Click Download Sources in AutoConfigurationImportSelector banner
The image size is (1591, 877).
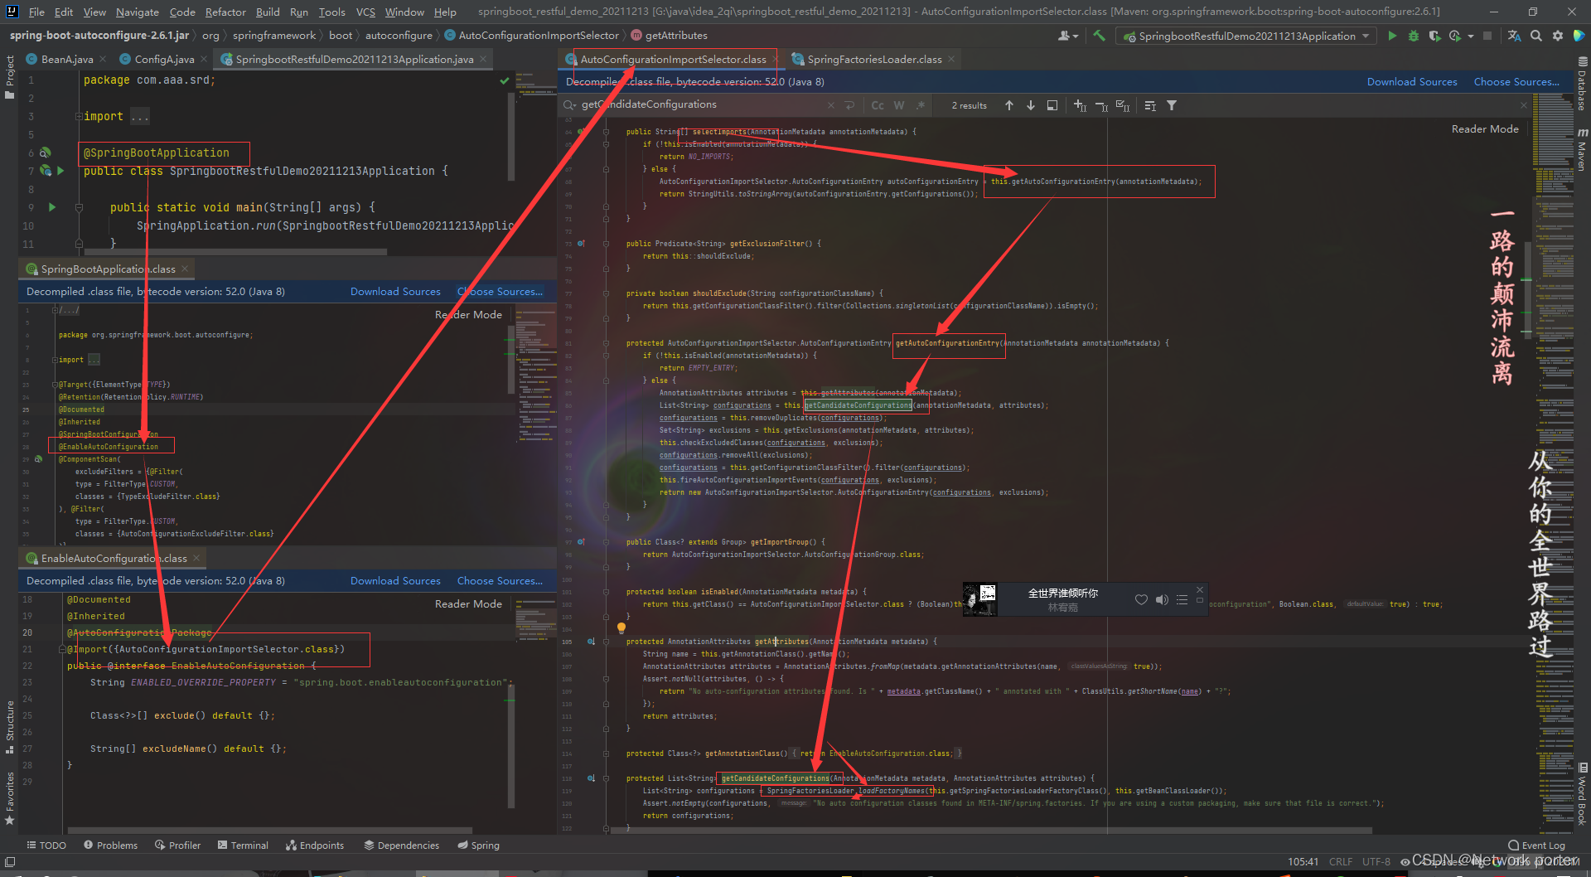click(x=1412, y=81)
